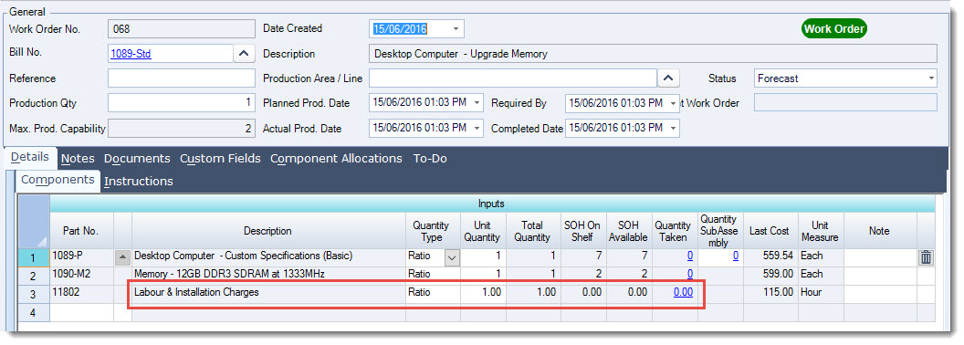964x345 pixels.
Task: Click part number cell 1089-P
Action: click(81, 257)
